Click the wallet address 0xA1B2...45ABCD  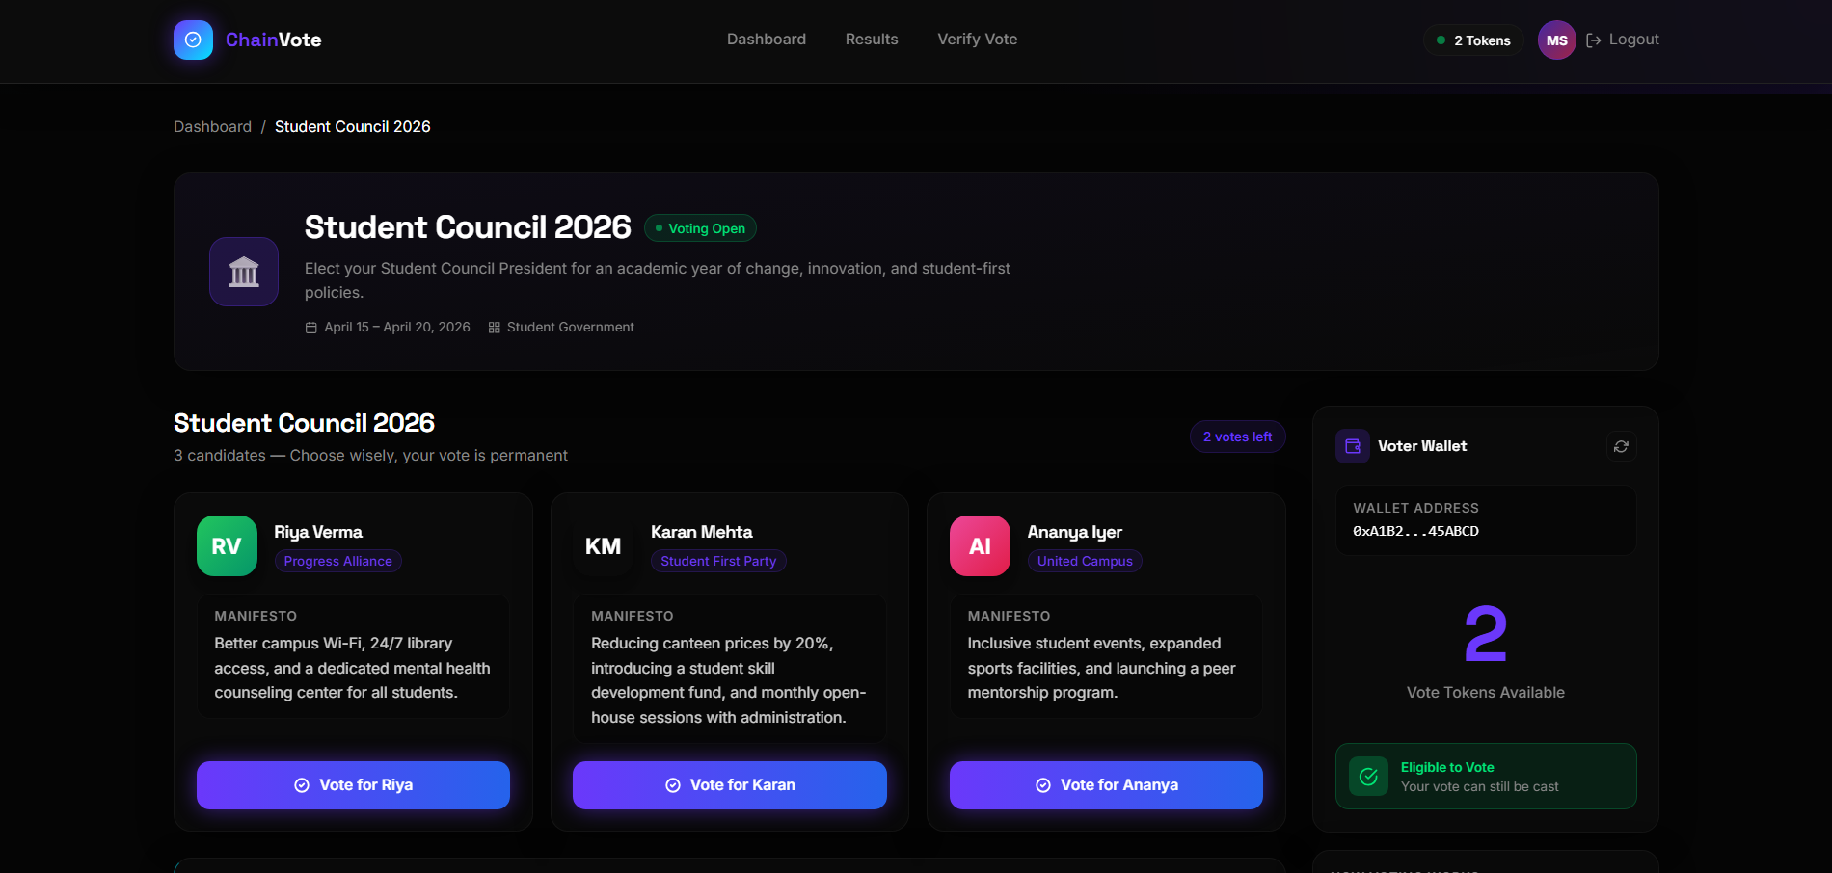(1414, 531)
